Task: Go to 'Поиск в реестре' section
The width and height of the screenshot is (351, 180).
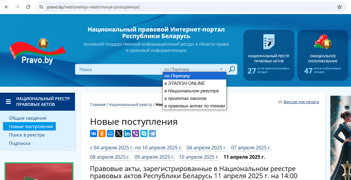Action: [27, 135]
